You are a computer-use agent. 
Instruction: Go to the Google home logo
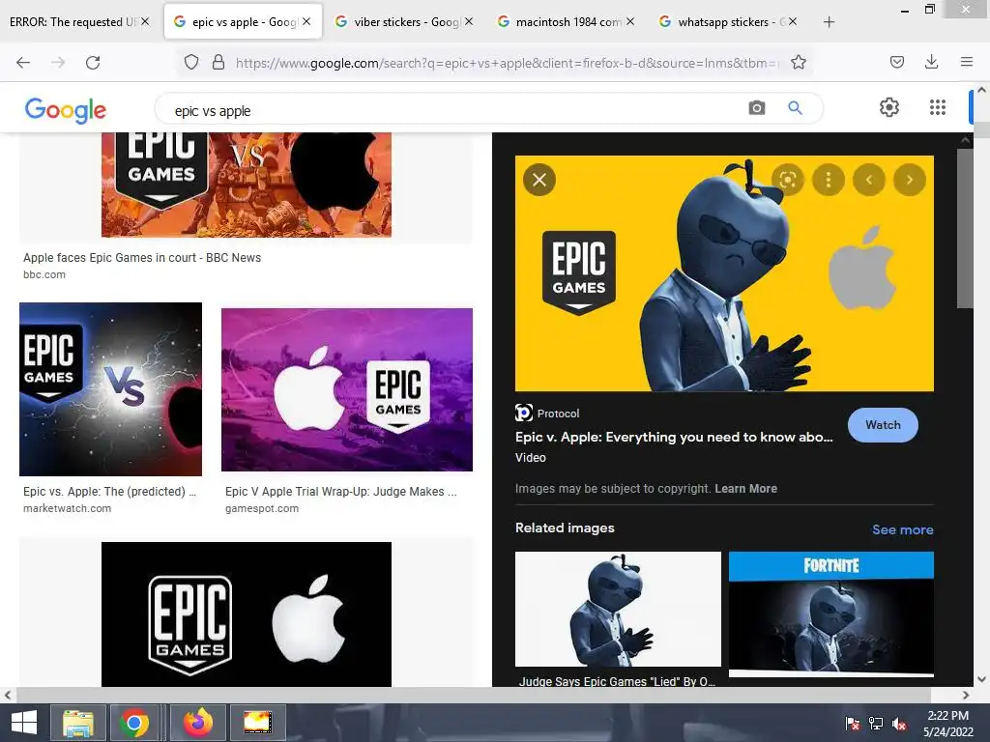[66, 110]
